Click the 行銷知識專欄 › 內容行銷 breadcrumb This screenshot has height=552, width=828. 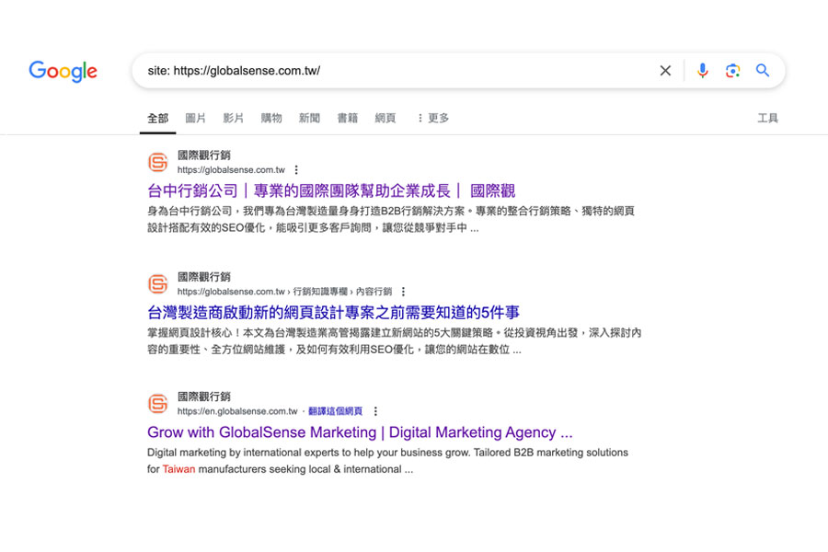343,292
